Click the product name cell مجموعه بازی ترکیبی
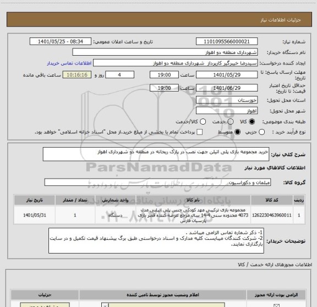Screen dimensions: 317x307 pos(193,215)
